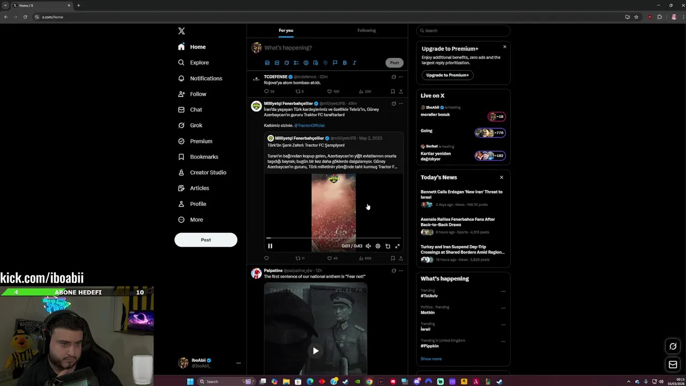
Task: Switch to the Following tab
Action: (x=367, y=31)
